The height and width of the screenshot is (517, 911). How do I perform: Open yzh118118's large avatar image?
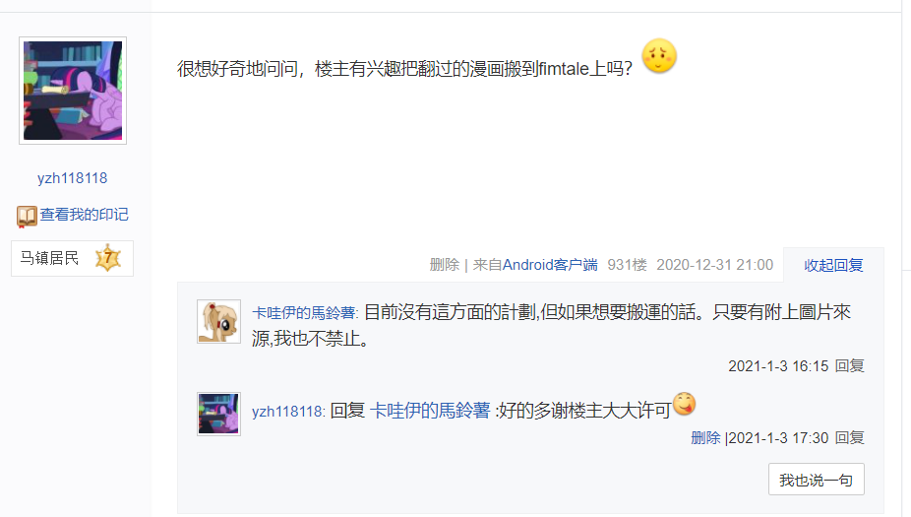point(73,91)
